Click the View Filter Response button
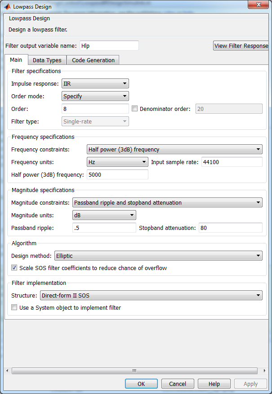Screen dimensions: 272x394 241,46
